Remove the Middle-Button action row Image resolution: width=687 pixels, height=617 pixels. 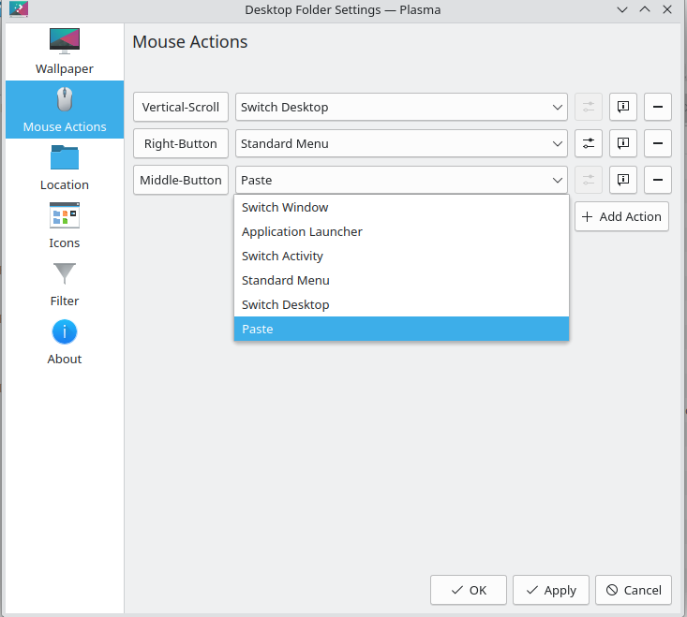pos(658,180)
